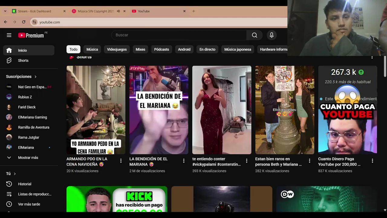Click the Inicio home icon
This screenshot has height=218, width=387.
pyautogui.click(x=9, y=50)
